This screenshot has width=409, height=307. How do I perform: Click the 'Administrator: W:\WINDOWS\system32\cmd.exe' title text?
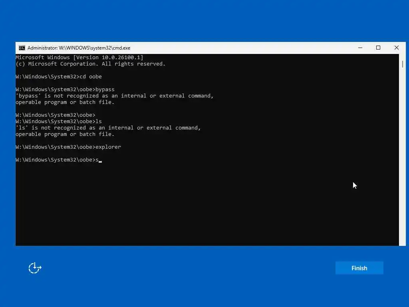[79, 48]
